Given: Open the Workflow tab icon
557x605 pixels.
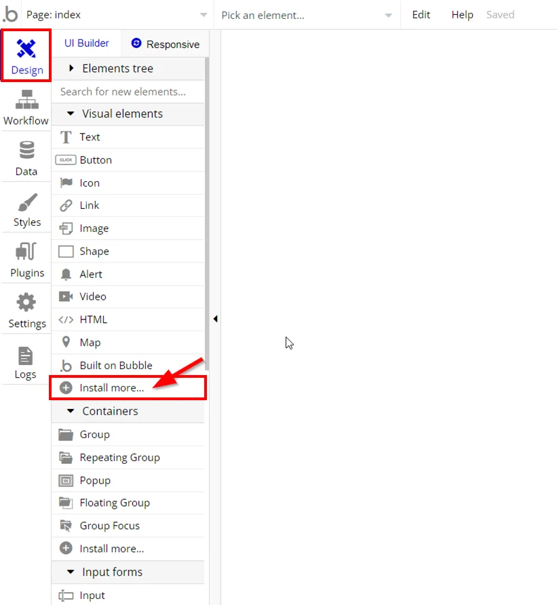Looking at the screenshot, I should coord(26,100).
